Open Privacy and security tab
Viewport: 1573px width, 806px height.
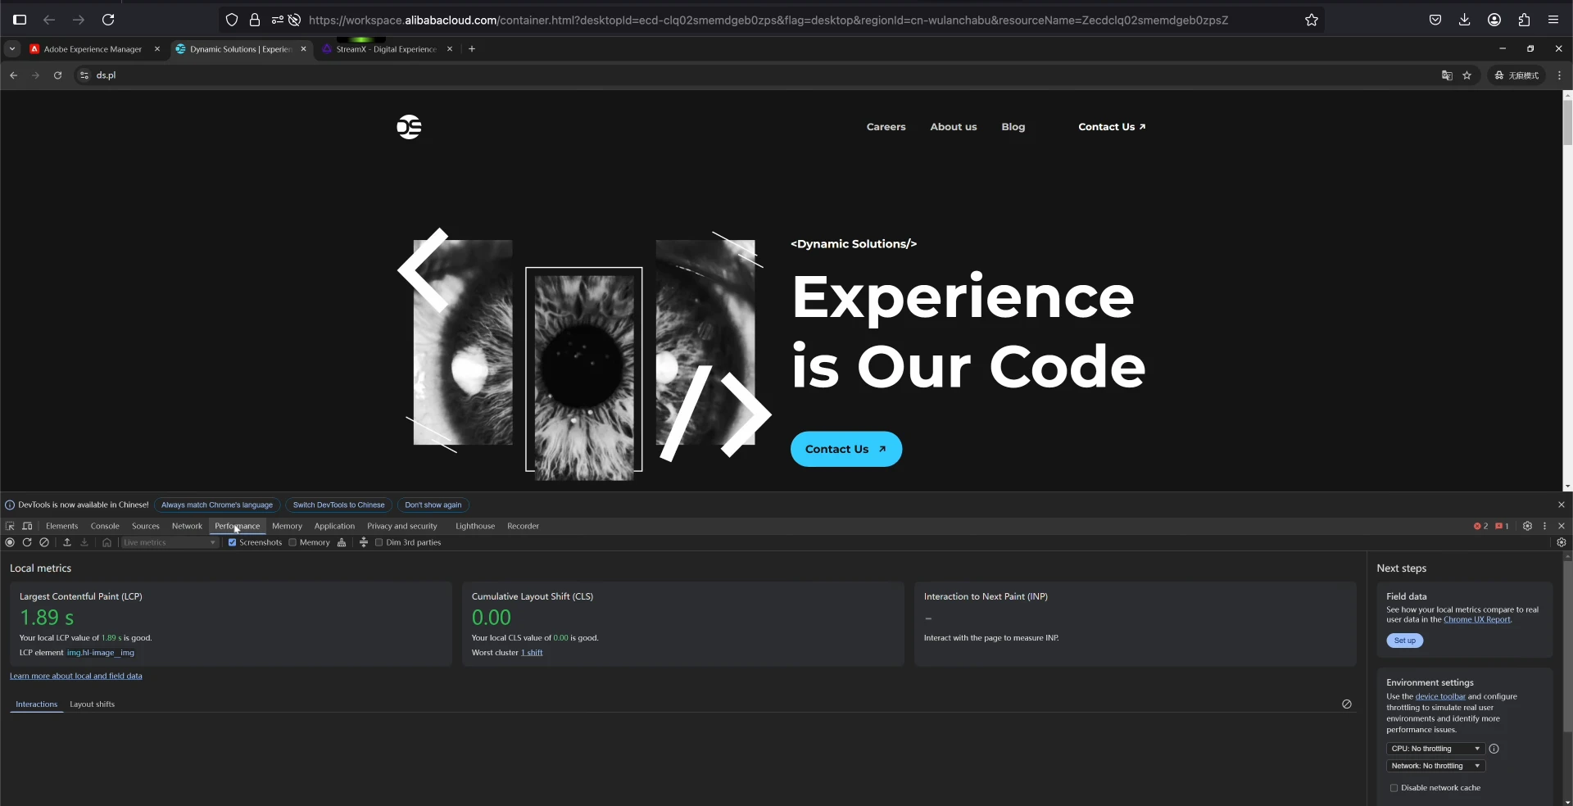click(401, 526)
